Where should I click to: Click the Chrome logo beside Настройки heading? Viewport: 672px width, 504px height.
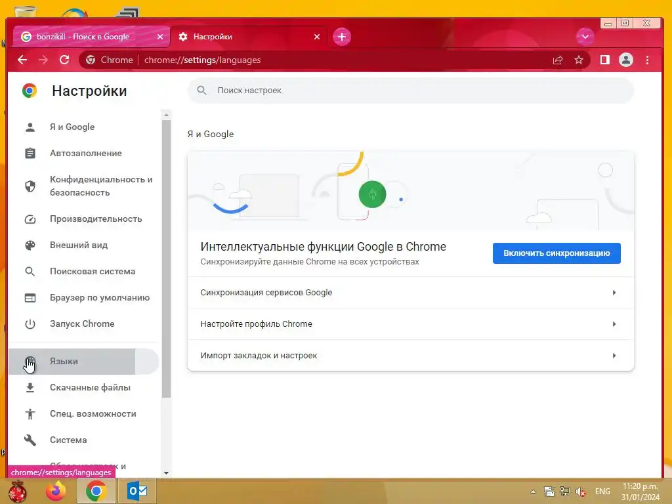30,91
